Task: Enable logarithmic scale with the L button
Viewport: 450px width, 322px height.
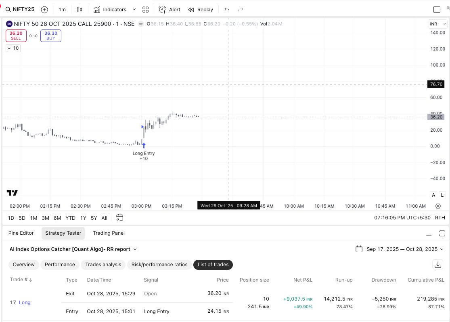Action: pos(442,195)
